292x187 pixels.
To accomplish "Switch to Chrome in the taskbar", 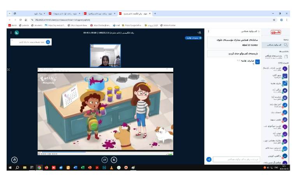I will point(39,168).
